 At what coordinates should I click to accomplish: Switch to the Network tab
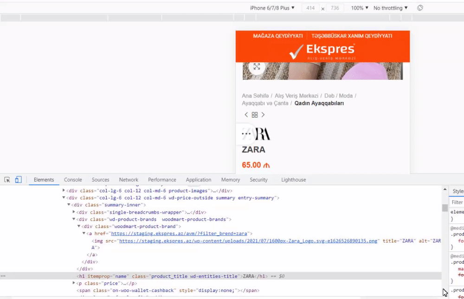click(x=129, y=180)
